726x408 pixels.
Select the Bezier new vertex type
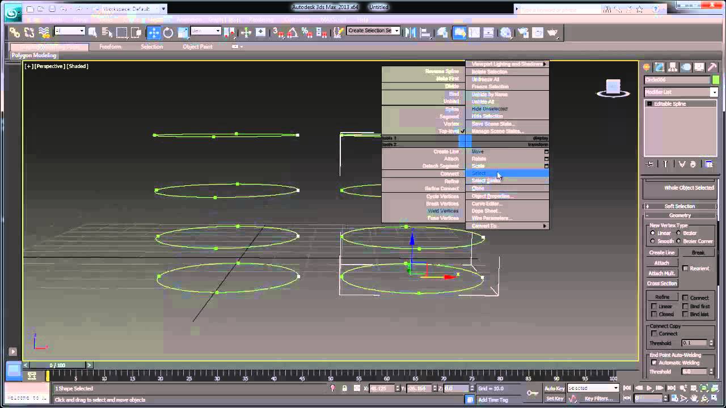(x=678, y=233)
